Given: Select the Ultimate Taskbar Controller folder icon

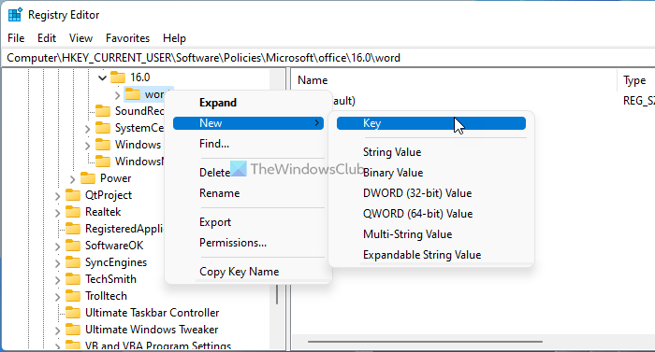Looking at the screenshot, I should (73, 313).
